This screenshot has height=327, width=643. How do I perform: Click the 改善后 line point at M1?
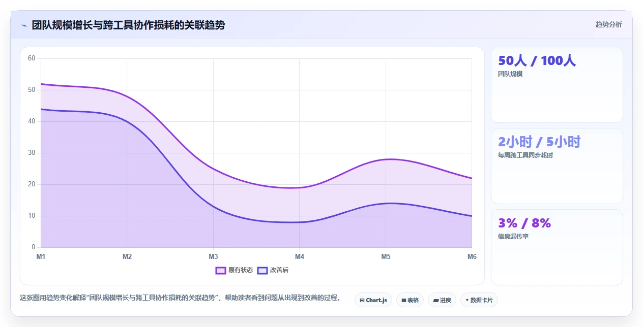pyautogui.click(x=41, y=109)
